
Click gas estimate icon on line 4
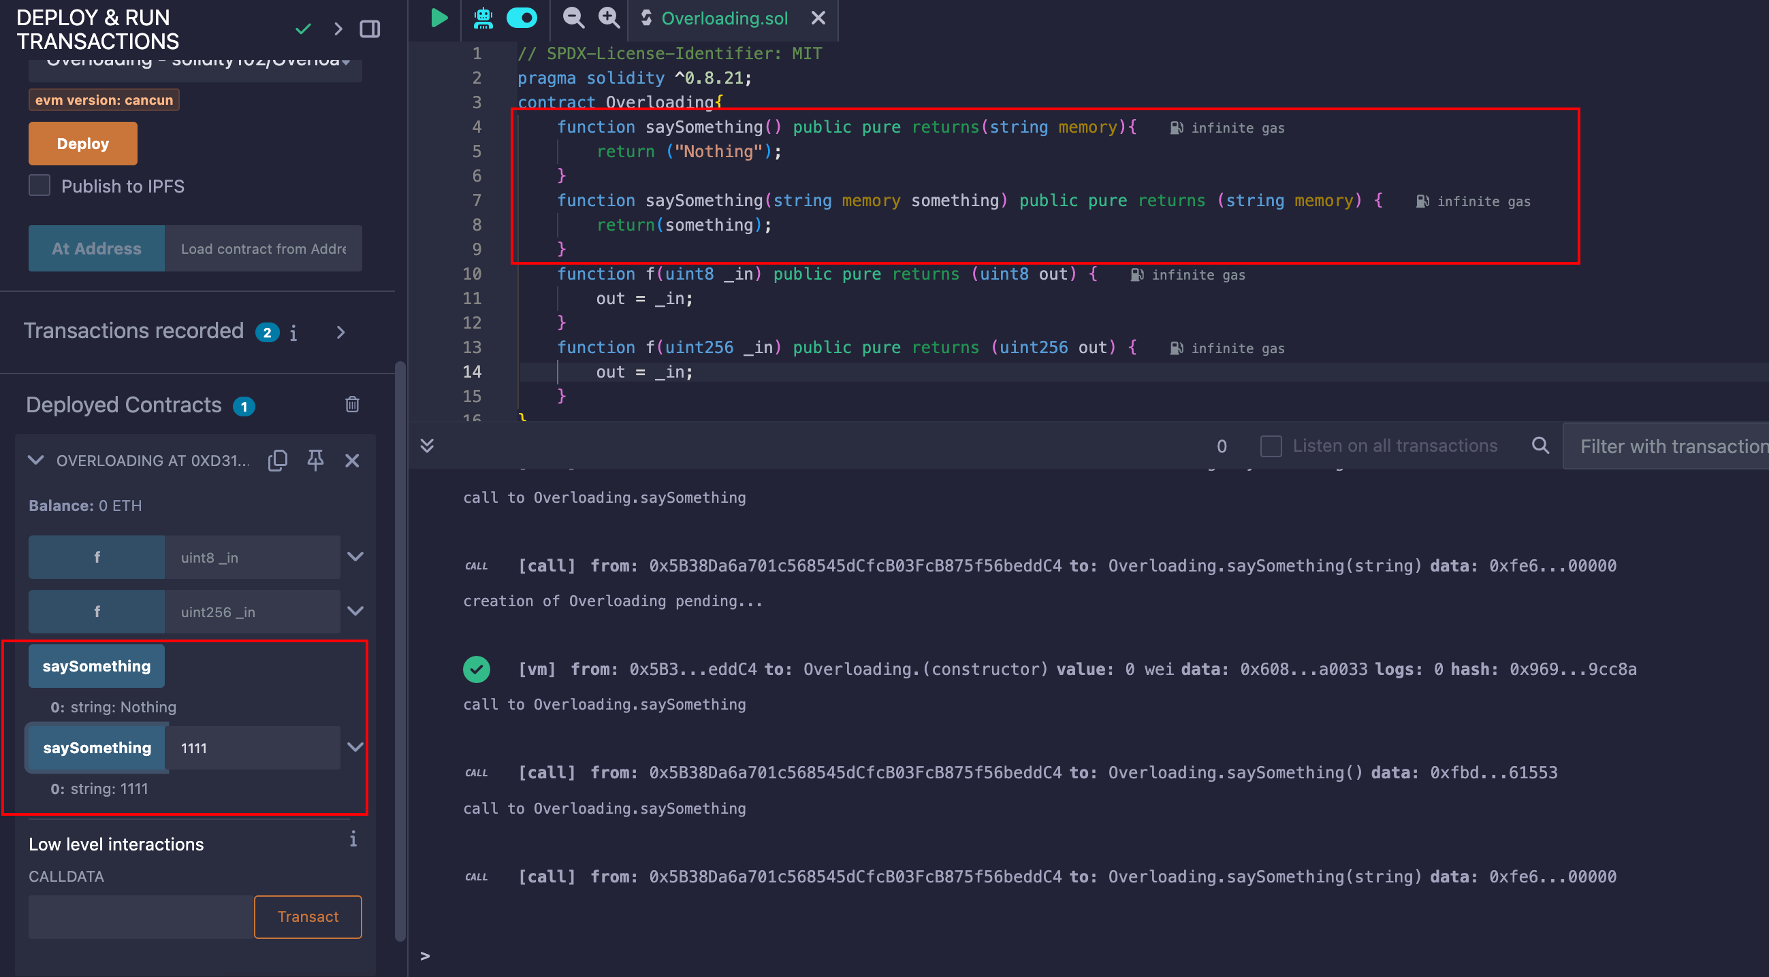(1177, 128)
